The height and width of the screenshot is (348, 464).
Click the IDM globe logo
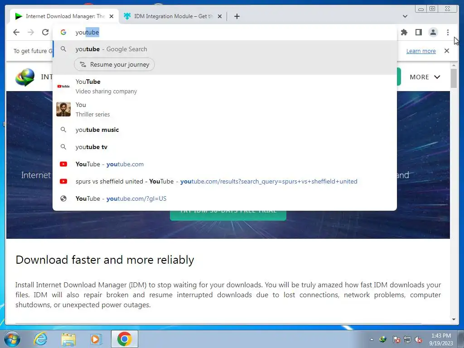[25, 77]
